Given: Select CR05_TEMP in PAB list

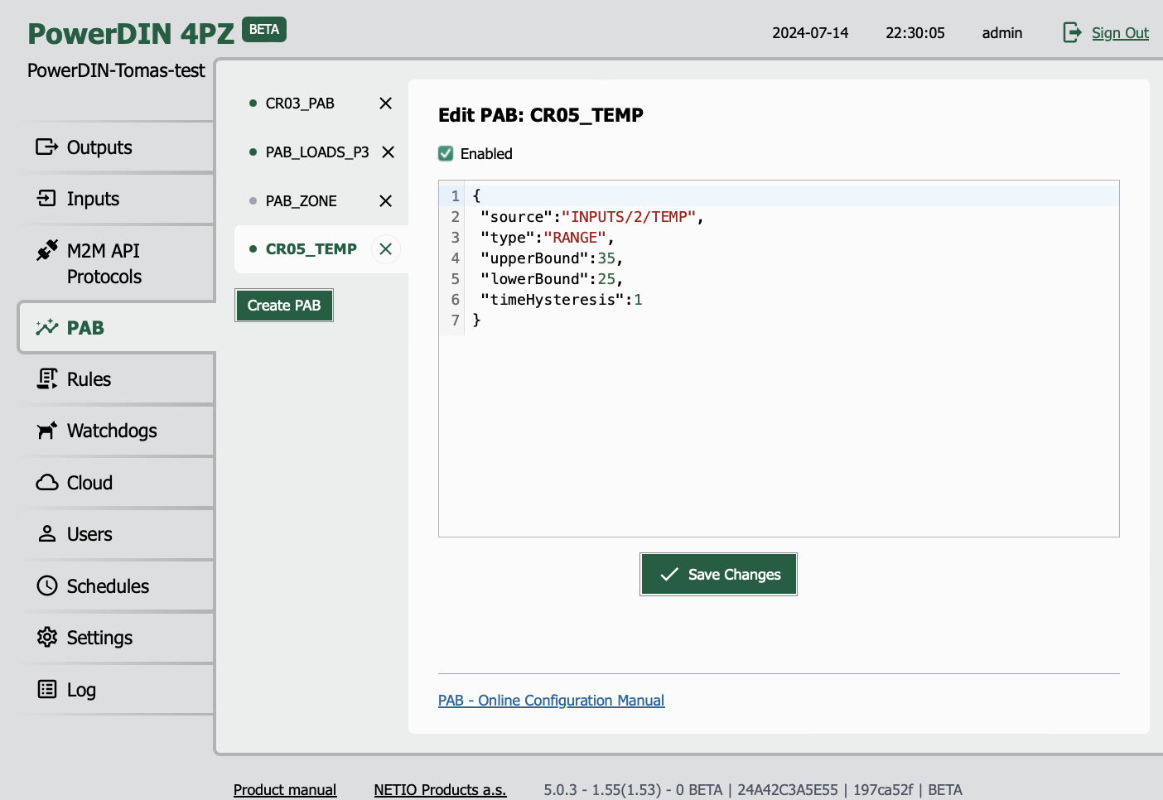Looking at the screenshot, I should pos(311,249).
